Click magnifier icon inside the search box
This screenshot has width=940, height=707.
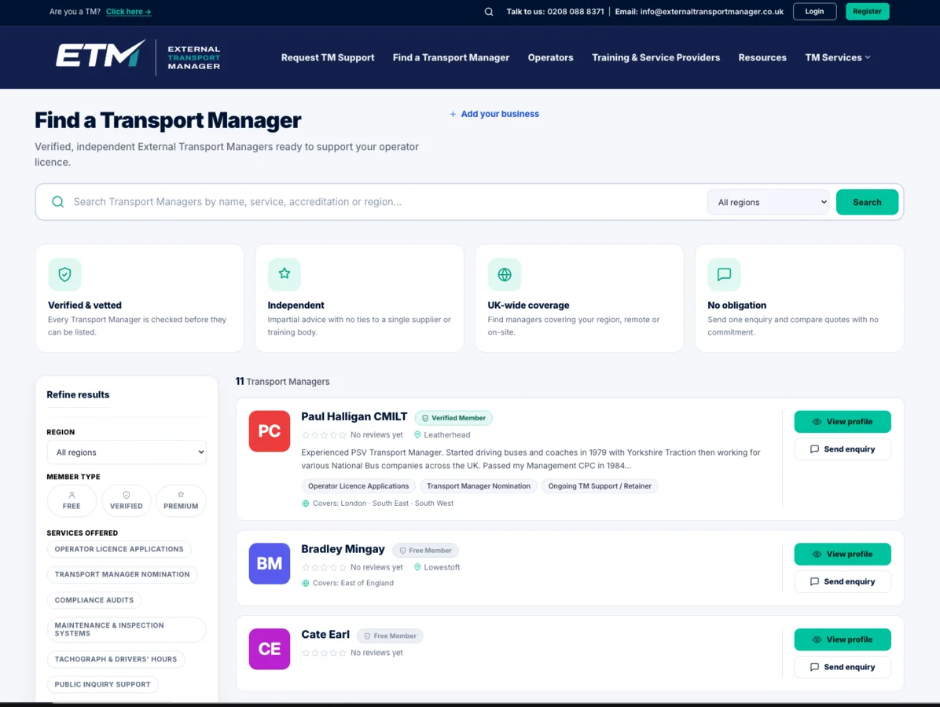[x=57, y=202]
